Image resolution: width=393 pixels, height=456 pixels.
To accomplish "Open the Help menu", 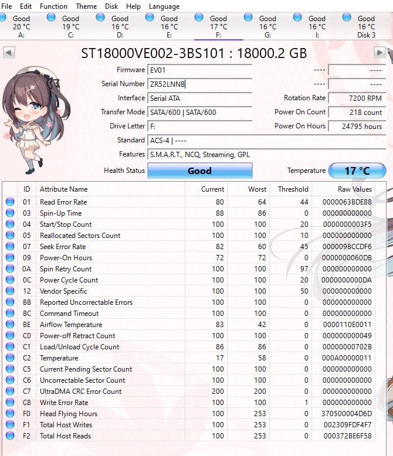I will coord(133,6).
